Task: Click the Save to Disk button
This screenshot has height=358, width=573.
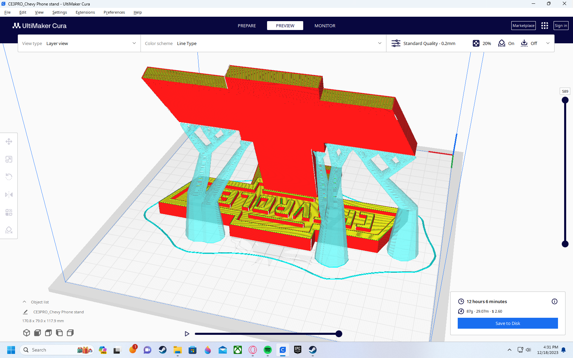Action: coord(508,323)
